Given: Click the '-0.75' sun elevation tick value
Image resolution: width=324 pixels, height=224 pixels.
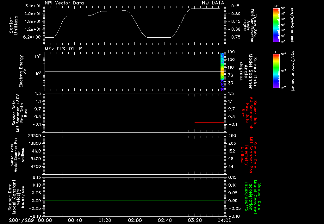Looking at the screenshot, I should (x=234, y=37).
